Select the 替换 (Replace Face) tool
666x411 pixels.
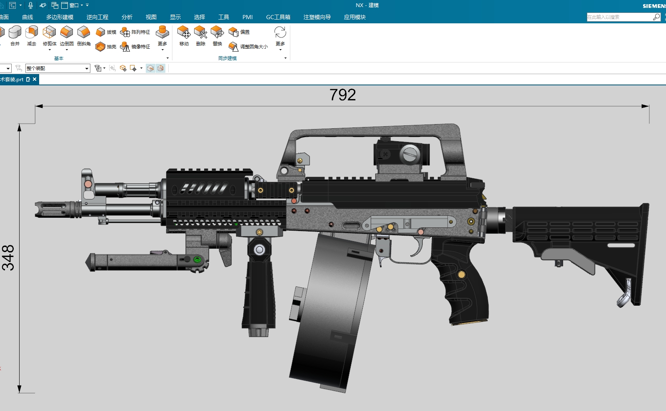coord(217,36)
